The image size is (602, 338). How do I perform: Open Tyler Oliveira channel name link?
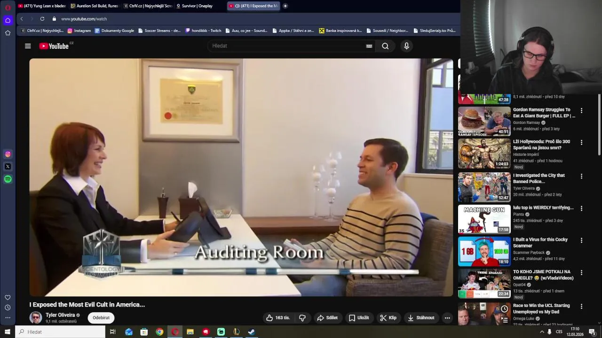coord(60,315)
